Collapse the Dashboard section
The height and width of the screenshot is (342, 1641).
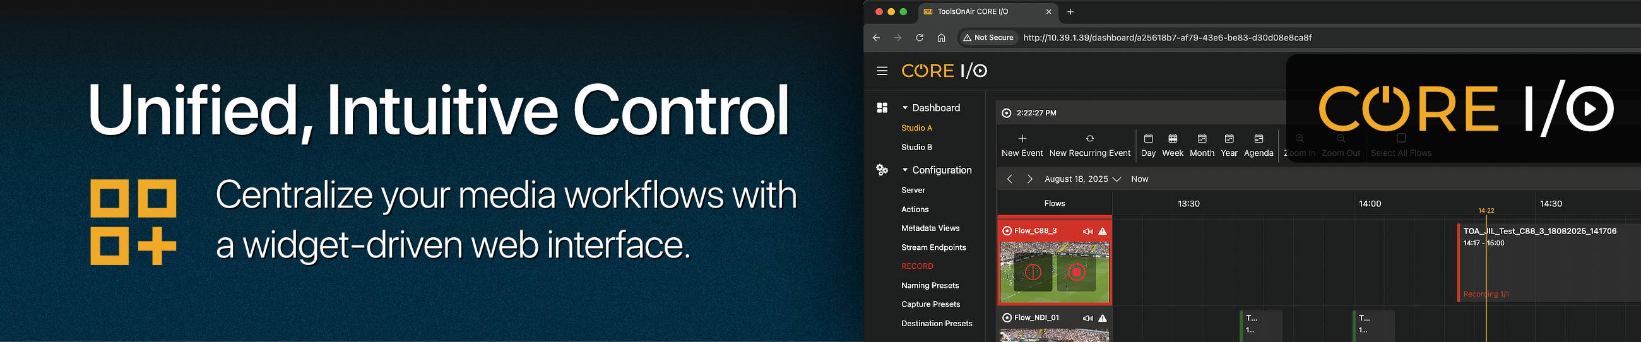(x=904, y=109)
